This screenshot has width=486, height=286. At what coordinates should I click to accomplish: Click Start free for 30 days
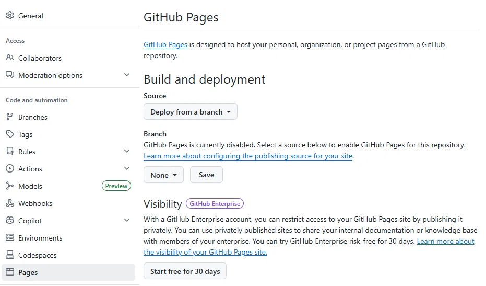185,271
